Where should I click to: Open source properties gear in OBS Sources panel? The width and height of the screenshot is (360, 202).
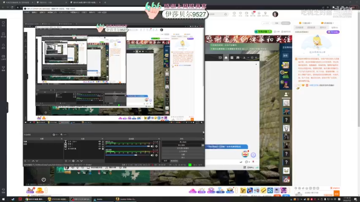pos(73,161)
